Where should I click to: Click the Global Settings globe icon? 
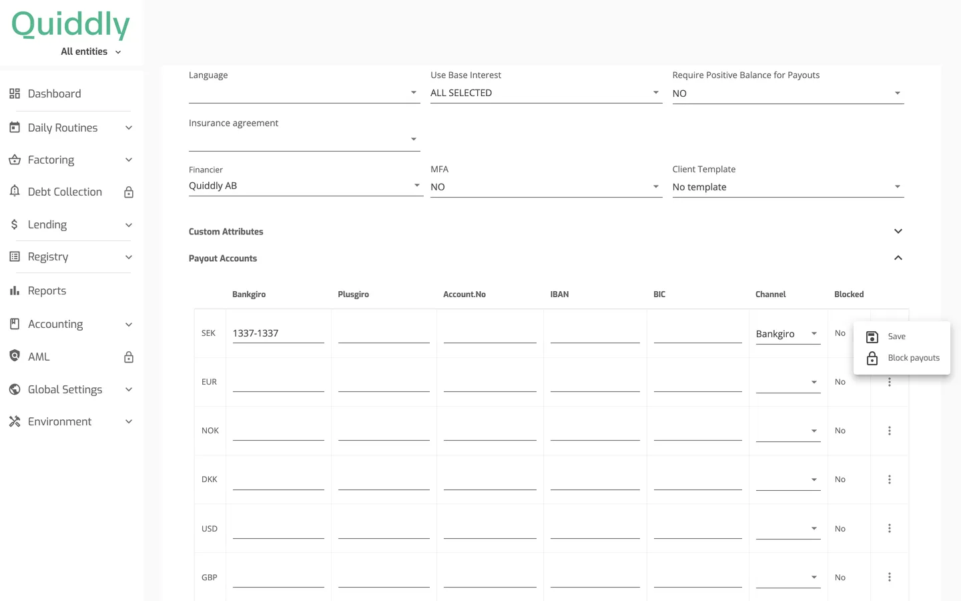[15, 389]
